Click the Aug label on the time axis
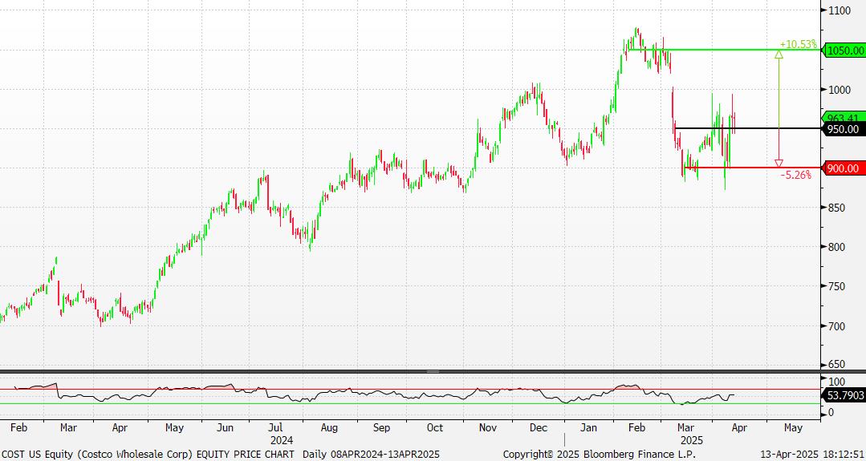 tap(329, 427)
